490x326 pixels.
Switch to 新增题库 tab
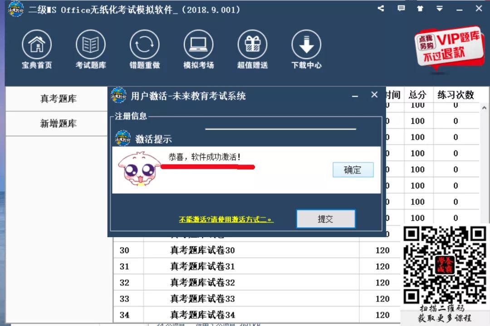click(58, 124)
